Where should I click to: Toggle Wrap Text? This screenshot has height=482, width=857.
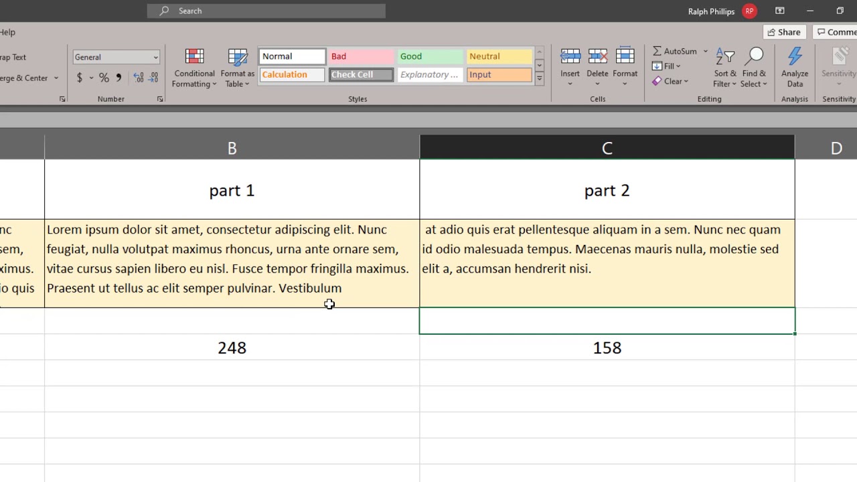13,57
